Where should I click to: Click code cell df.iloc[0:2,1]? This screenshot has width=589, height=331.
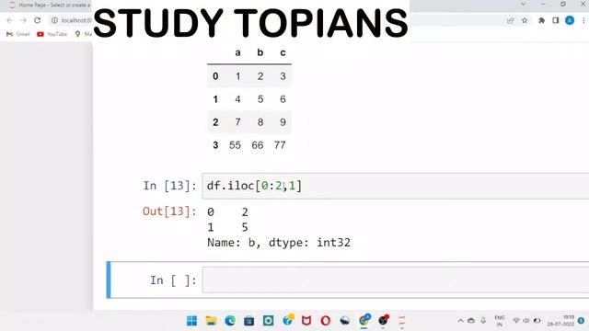tap(395, 186)
